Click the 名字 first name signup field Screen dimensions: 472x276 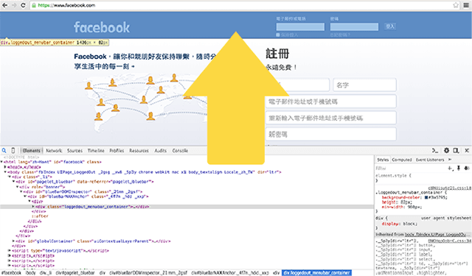364,85
